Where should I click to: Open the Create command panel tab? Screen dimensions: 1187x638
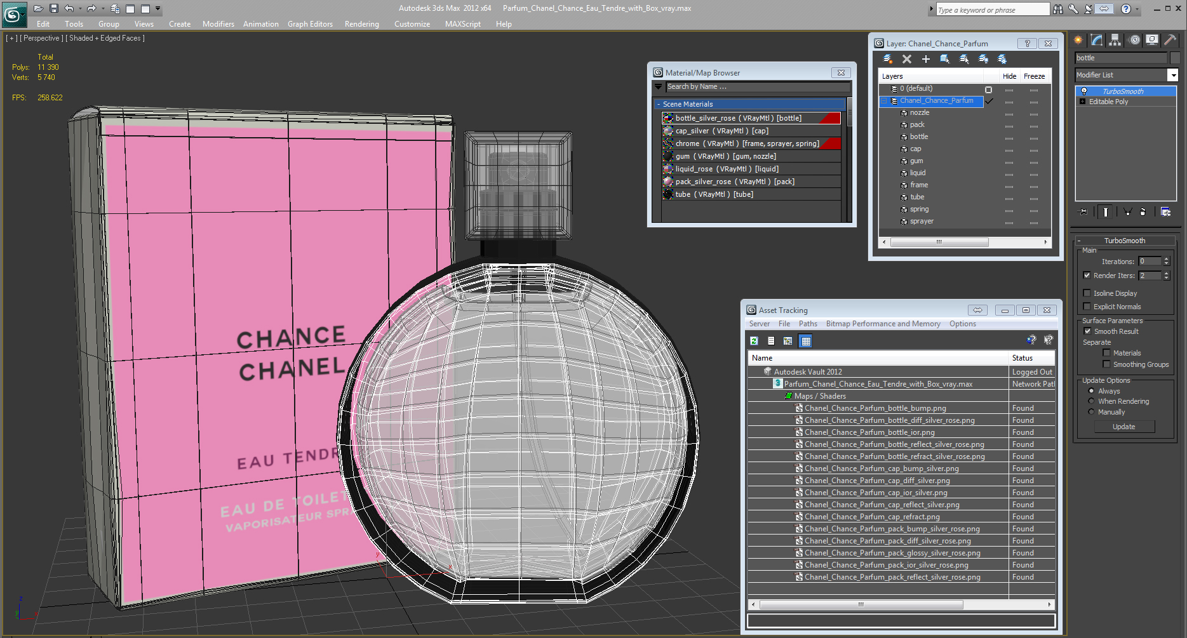point(1078,40)
